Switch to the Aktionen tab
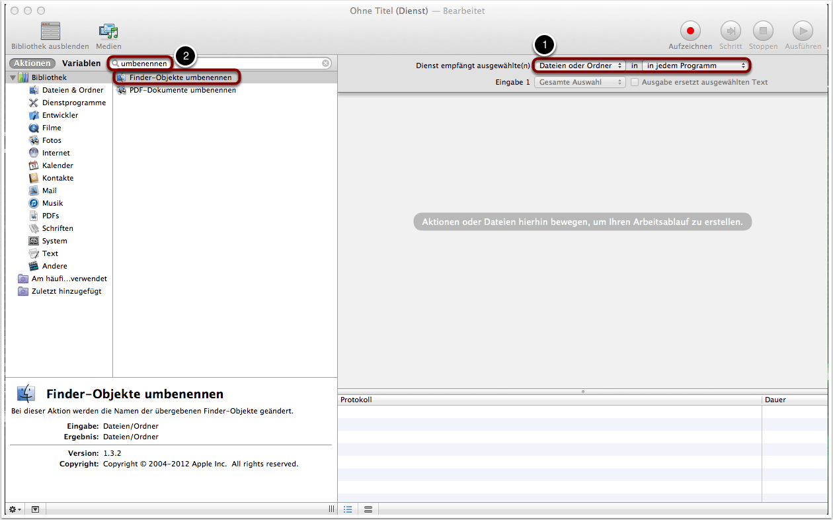Viewport: 833px width, 520px height. point(32,64)
